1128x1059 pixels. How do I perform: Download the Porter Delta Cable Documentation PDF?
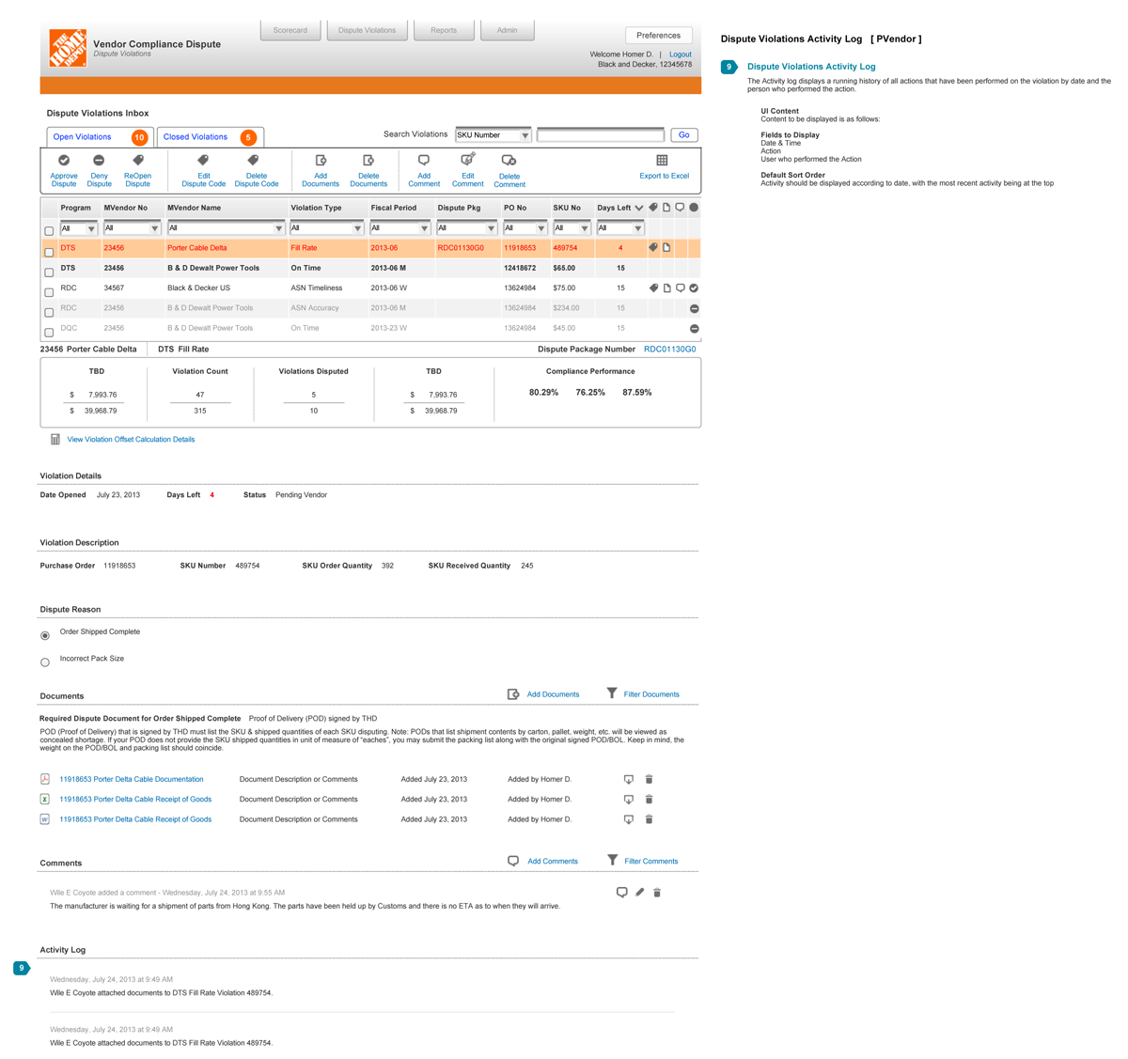[x=629, y=779]
